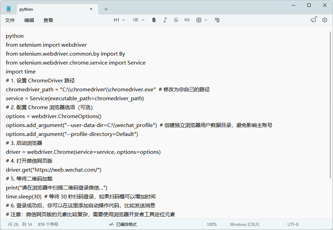Click the 已编排格式 status button
333x230 pixels.
126,224
